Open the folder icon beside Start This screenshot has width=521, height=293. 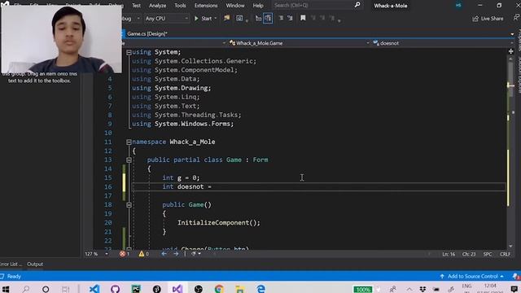tap(226, 18)
